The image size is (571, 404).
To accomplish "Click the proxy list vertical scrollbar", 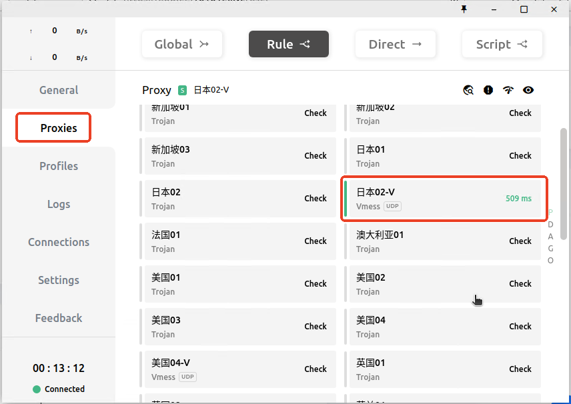I will (x=564, y=183).
